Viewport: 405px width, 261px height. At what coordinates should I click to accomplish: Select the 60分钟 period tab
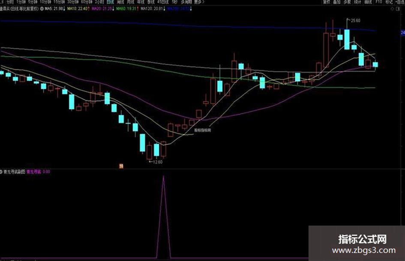pyautogui.click(x=87, y=2)
